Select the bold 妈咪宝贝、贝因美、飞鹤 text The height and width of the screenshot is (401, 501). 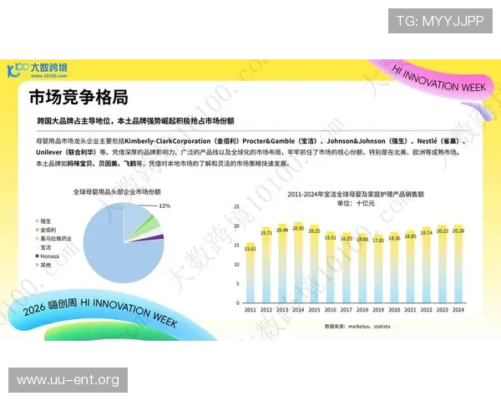point(102,164)
